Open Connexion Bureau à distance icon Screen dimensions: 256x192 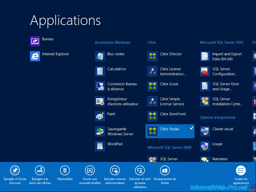[100, 86]
